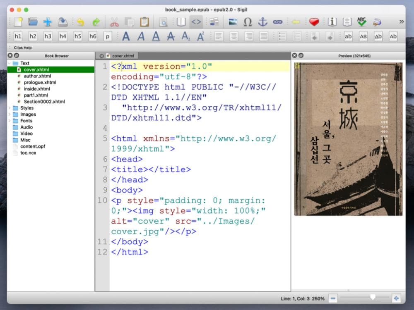The height and width of the screenshot is (310, 414).
Task: Adjust the zoom slider handle
Action: 373,297
